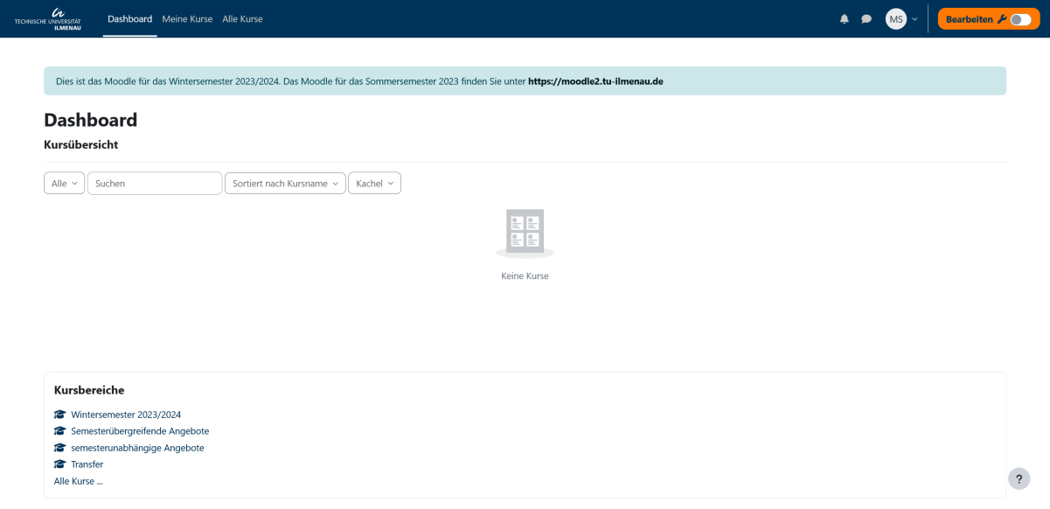Click the Keine Kurse text
This screenshot has height=509, width=1050.
coord(525,275)
